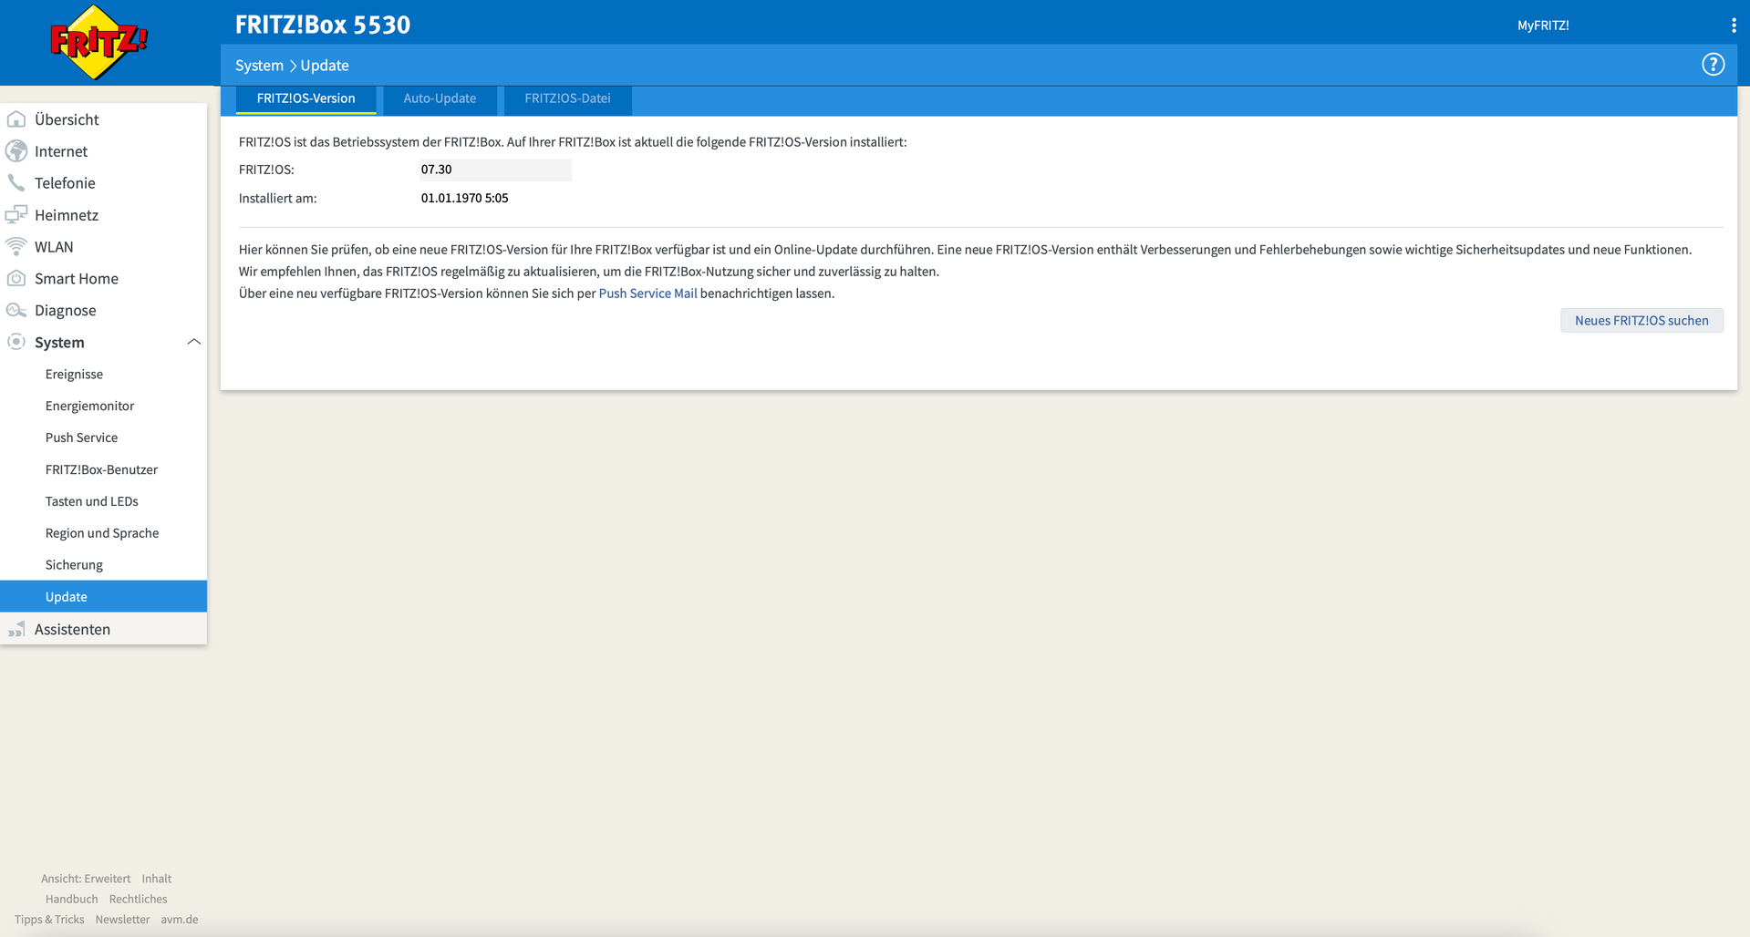Click System in the breadcrumb

[259, 66]
